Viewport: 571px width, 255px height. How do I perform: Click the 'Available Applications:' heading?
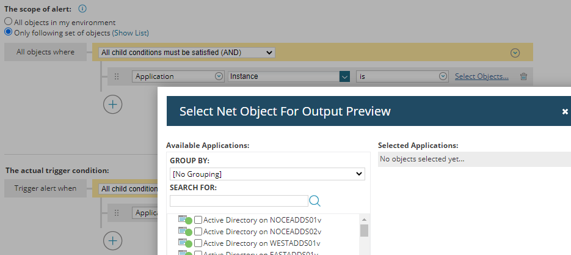tap(208, 145)
